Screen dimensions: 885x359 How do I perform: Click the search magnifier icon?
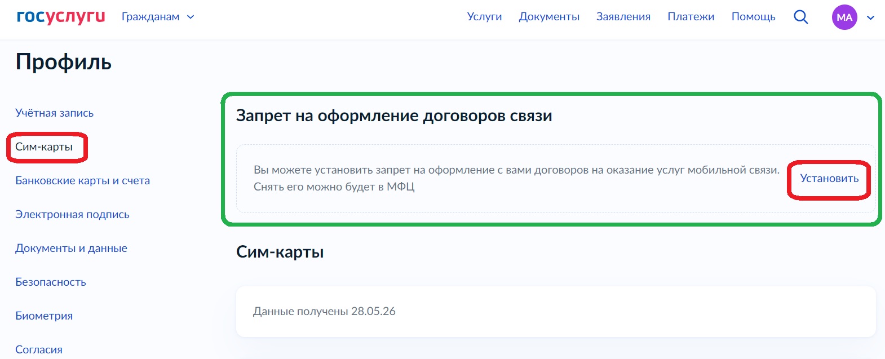[x=800, y=17]
